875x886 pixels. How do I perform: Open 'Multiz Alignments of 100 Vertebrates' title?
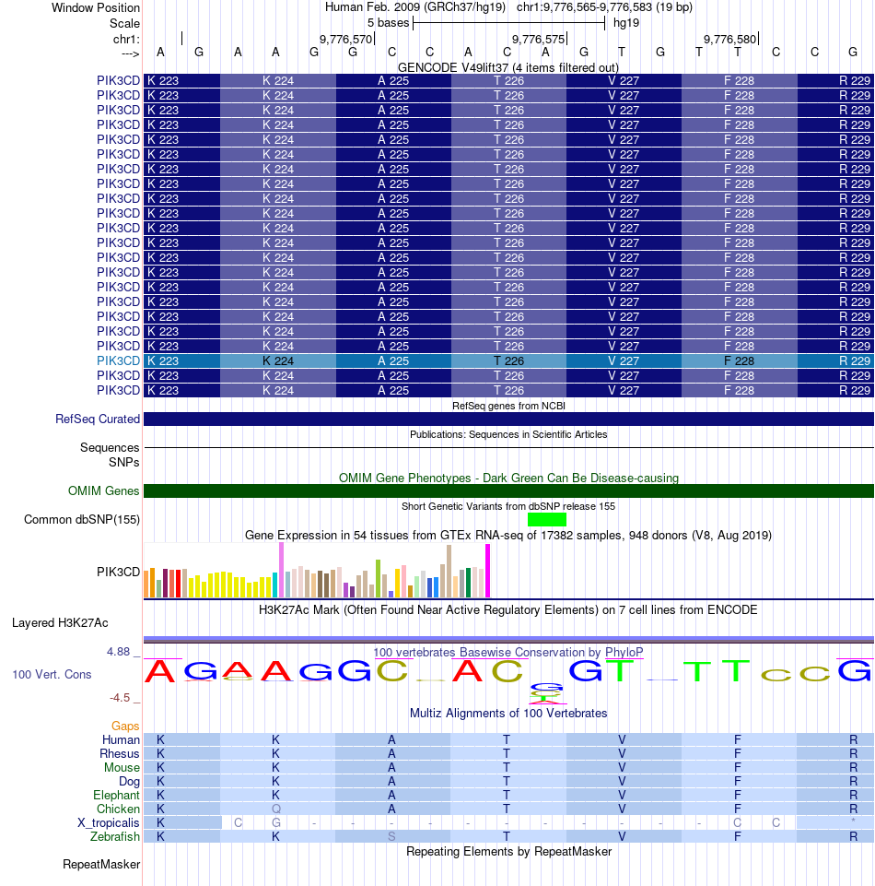pos(508,713)
